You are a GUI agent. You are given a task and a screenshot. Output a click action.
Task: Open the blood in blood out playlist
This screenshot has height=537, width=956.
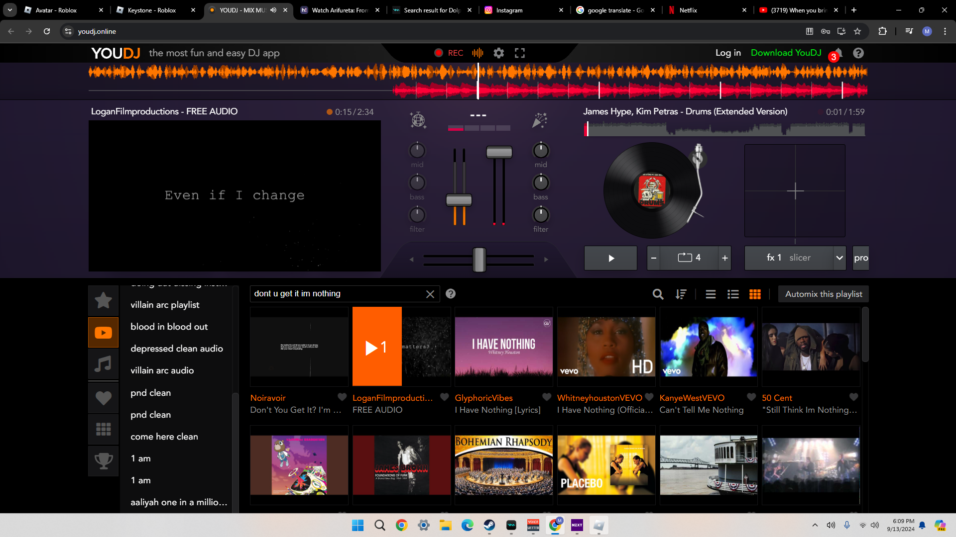(x=169, y=327)
